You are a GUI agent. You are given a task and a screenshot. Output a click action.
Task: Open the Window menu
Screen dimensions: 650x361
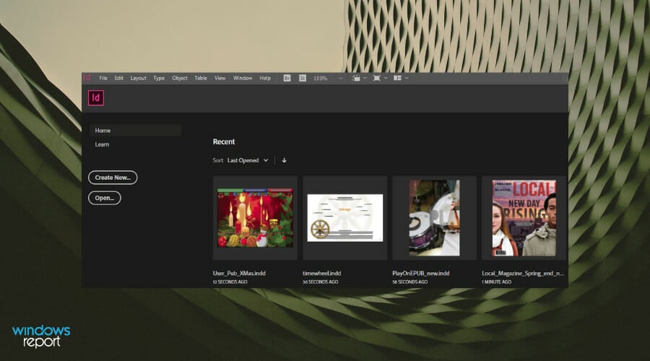click(243, 78)
